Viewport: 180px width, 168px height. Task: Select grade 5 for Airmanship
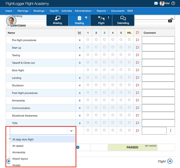click(x=121, y=100)
